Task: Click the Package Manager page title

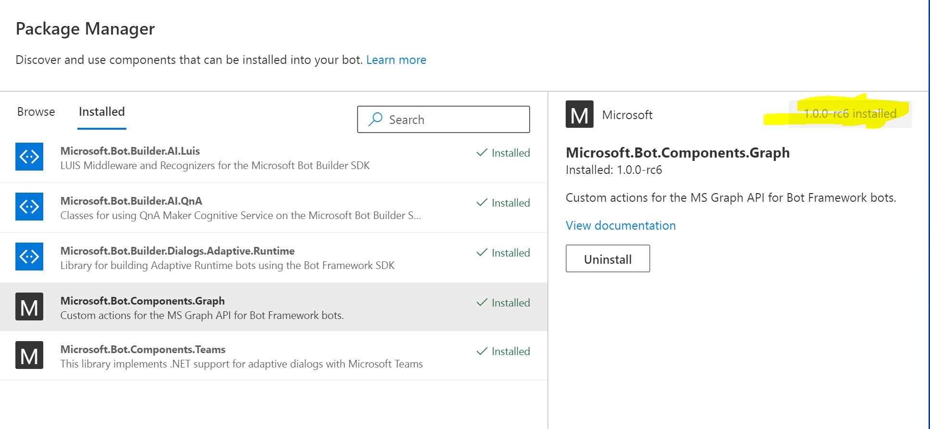Action: tap(85, 29)
